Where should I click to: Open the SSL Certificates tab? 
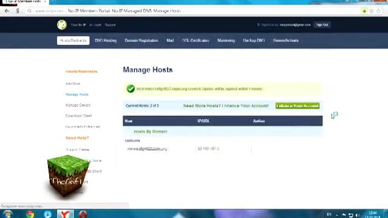click(x=195, y=41)
